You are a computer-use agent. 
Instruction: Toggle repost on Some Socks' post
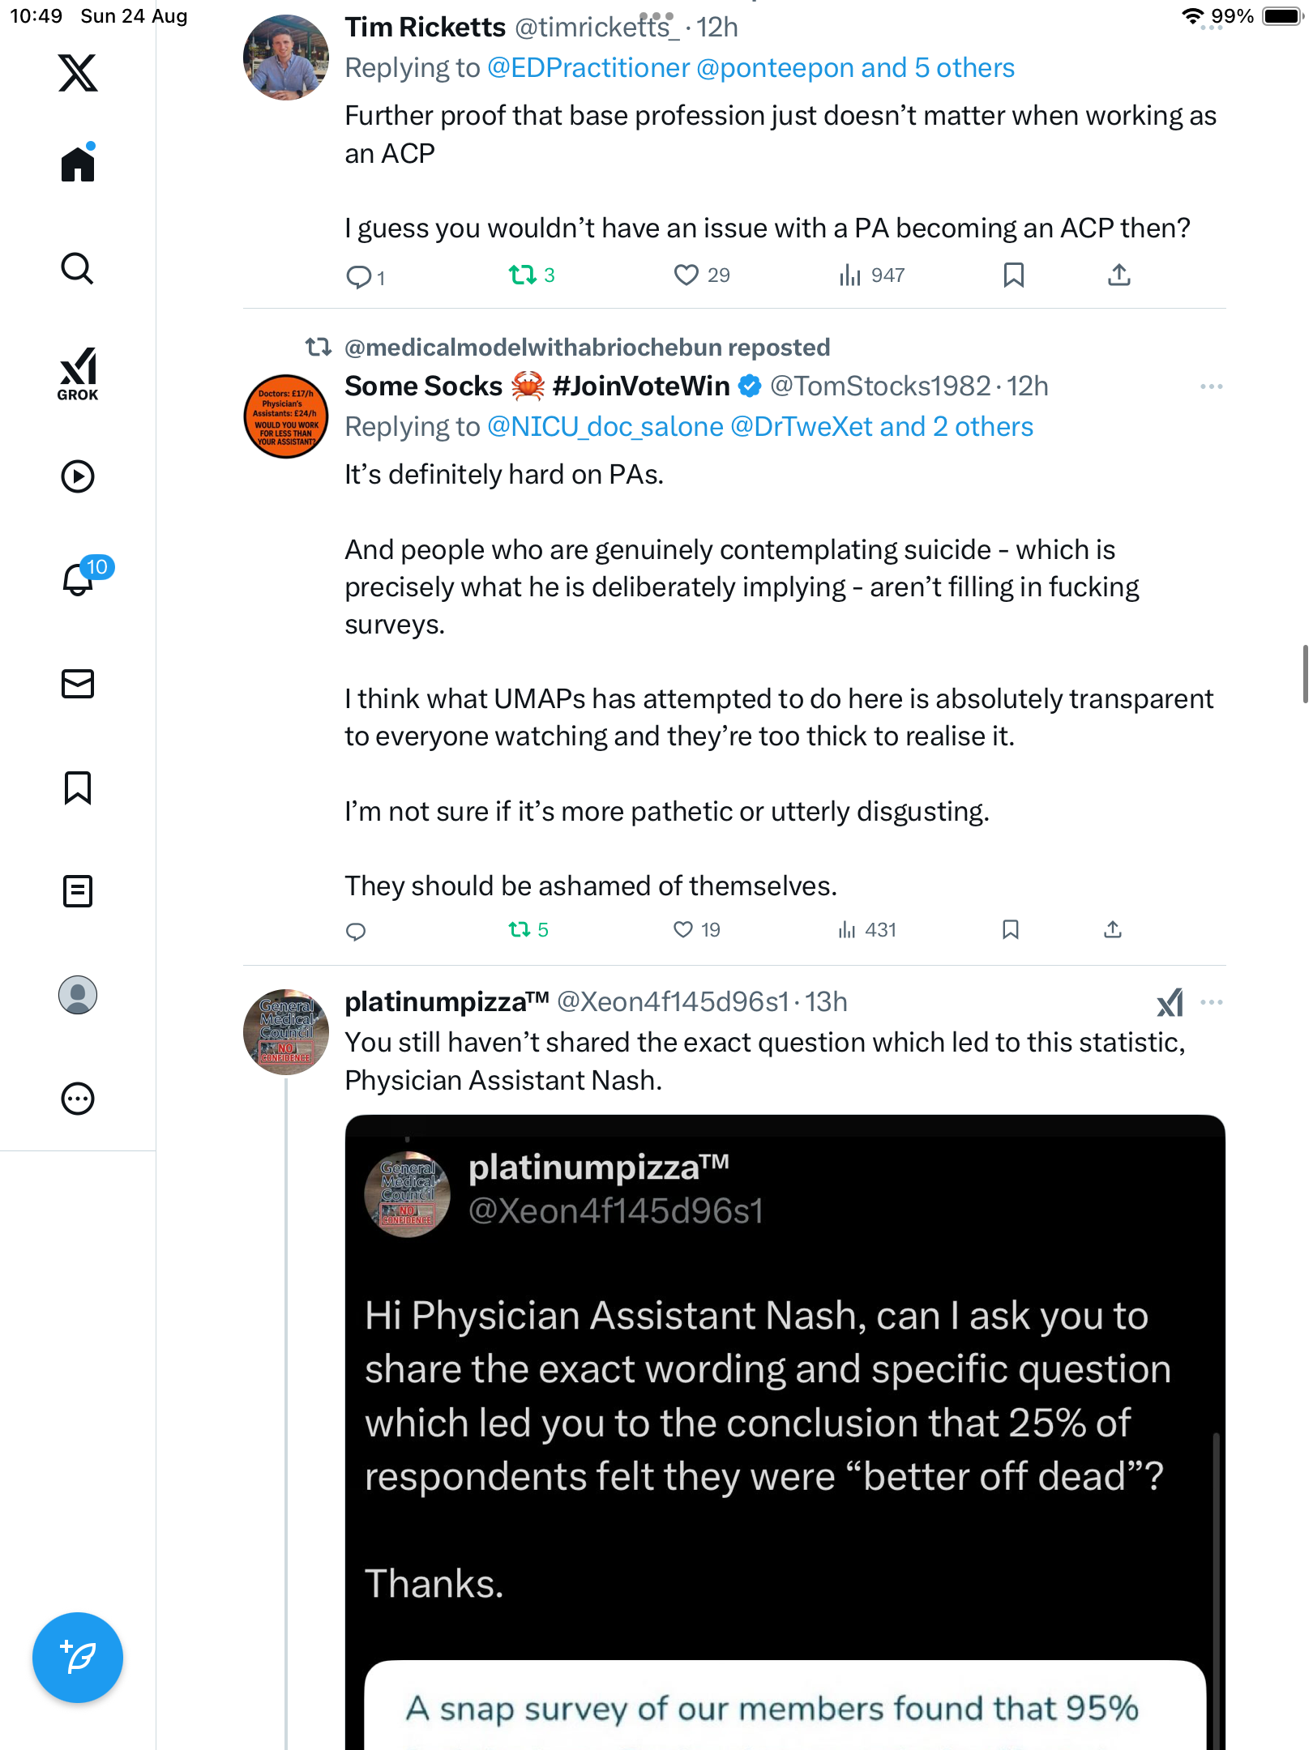(x=520, y=930)
